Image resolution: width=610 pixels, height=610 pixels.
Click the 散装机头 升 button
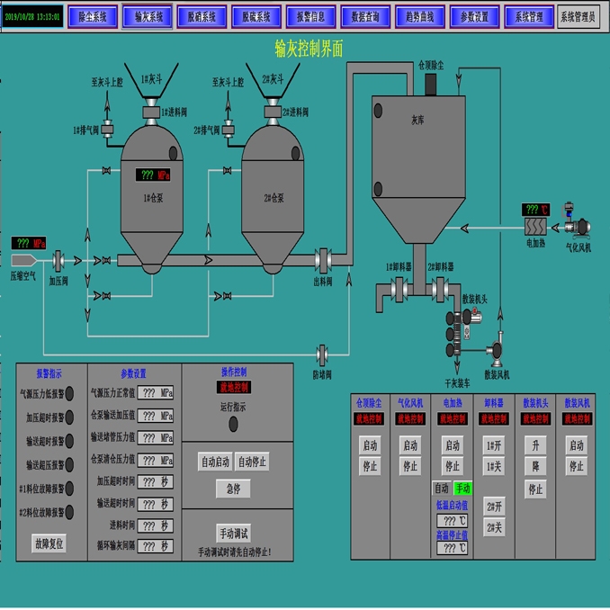click(535, 445)
